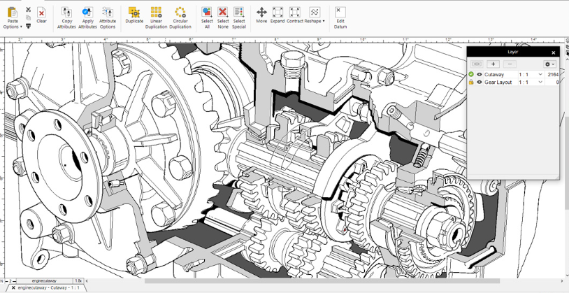Viewport: 569px width, 293px height.
Task: Open the Cutaway layer scale dropdown
Action: click(x=540, y=74)
